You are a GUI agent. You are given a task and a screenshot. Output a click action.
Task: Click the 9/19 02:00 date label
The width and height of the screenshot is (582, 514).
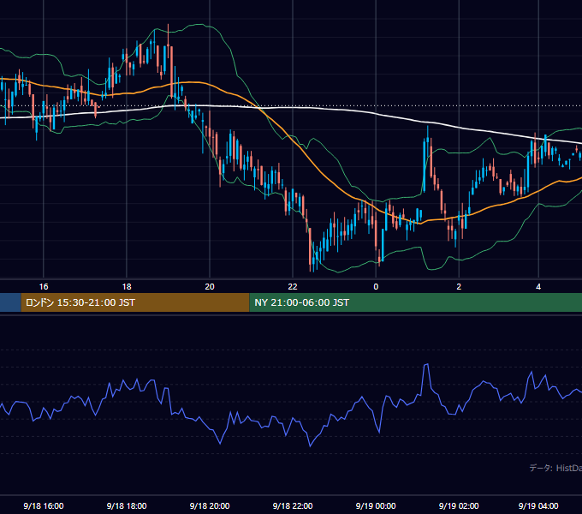click(459, 505)
